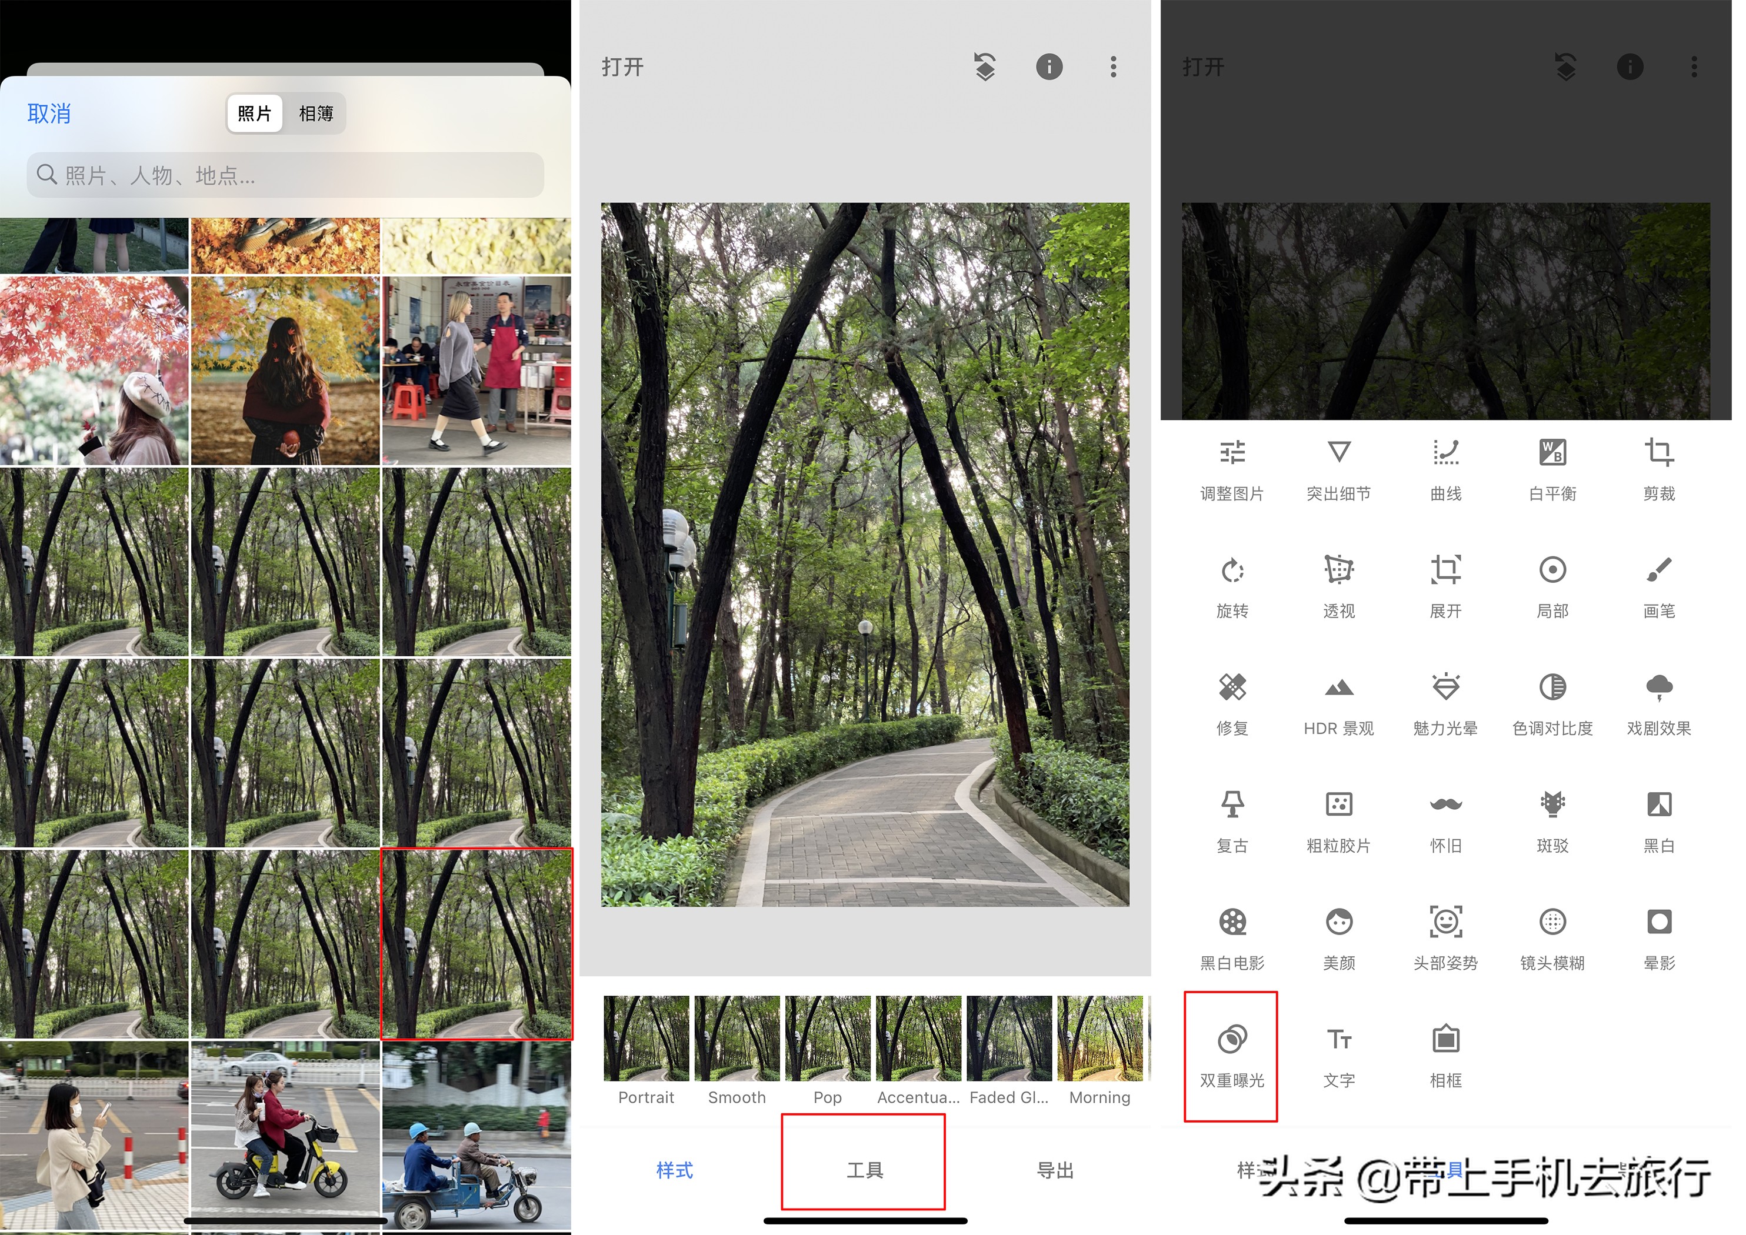Select the 怀旧 retrolux filter
This screenshot has width=1746, height=1235.
pos(1445,822)
